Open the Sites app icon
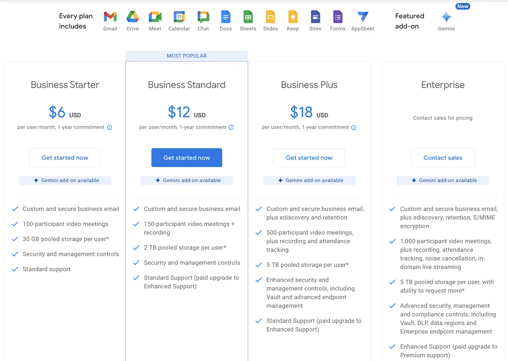This screenshot has height=361, width=508. pos(315,17)
